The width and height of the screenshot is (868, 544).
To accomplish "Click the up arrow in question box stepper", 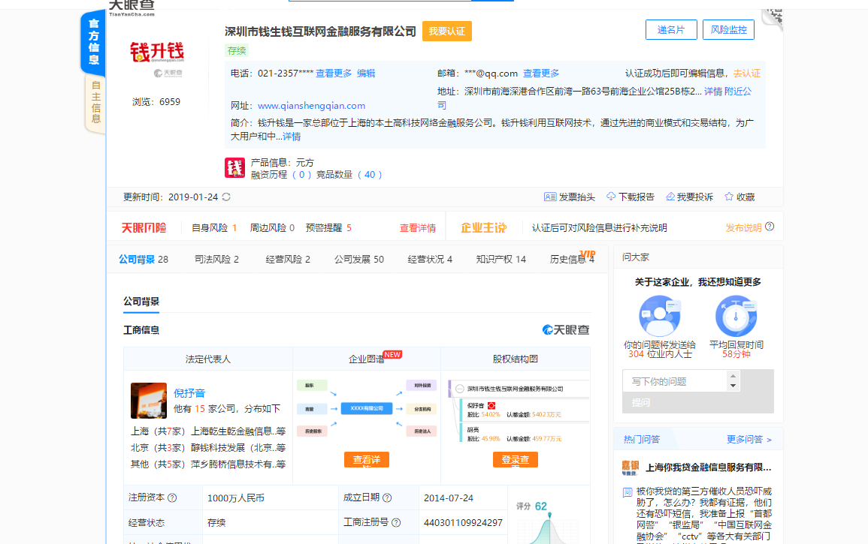I will (733, 376).
